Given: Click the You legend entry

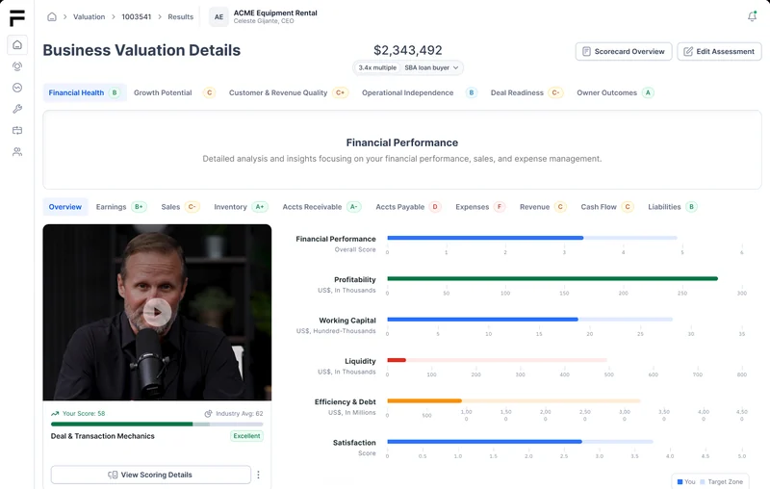Looking at the screenshot, I should 686,481.
